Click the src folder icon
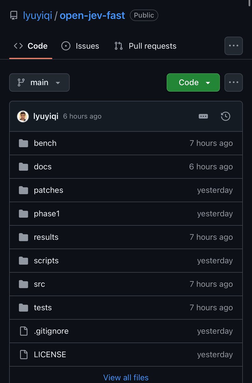This screenshot has height=383, width=252. 23,284
